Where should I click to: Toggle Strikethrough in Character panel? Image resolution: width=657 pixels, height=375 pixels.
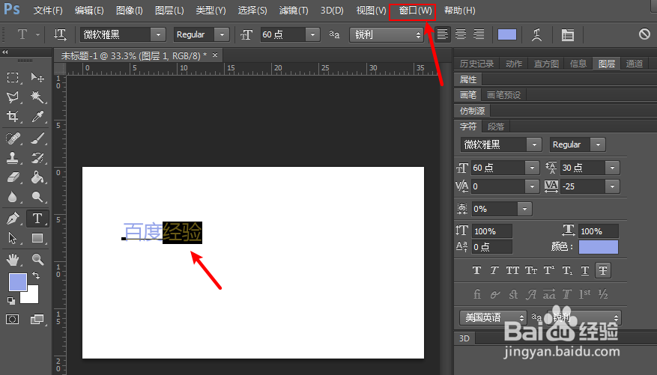(x=603, y=270)
